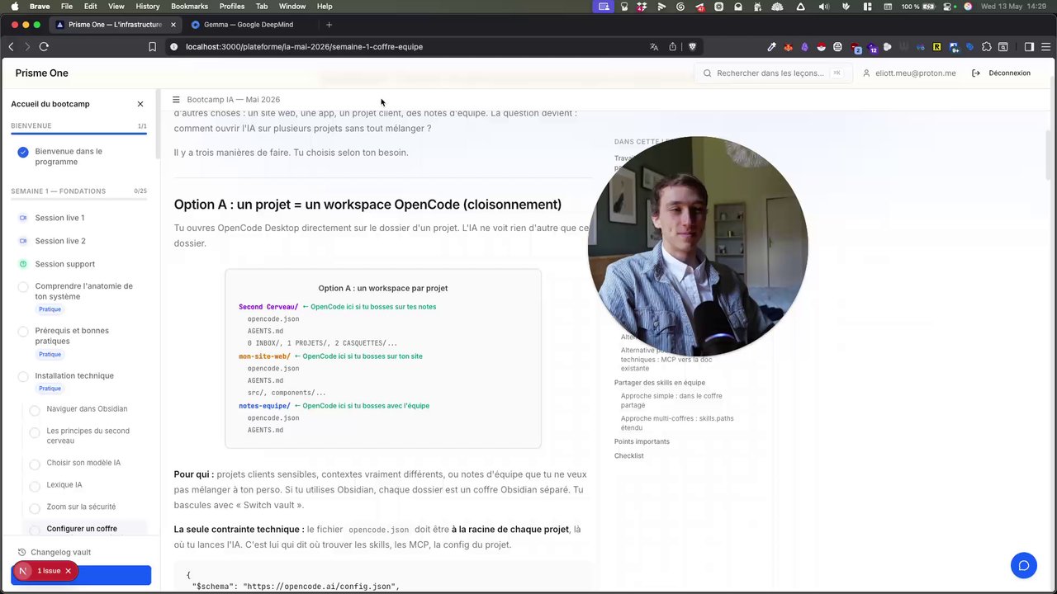Open Brave Shields lion icon
This screenshot has height=594, width=1057.
pos(692,47)
